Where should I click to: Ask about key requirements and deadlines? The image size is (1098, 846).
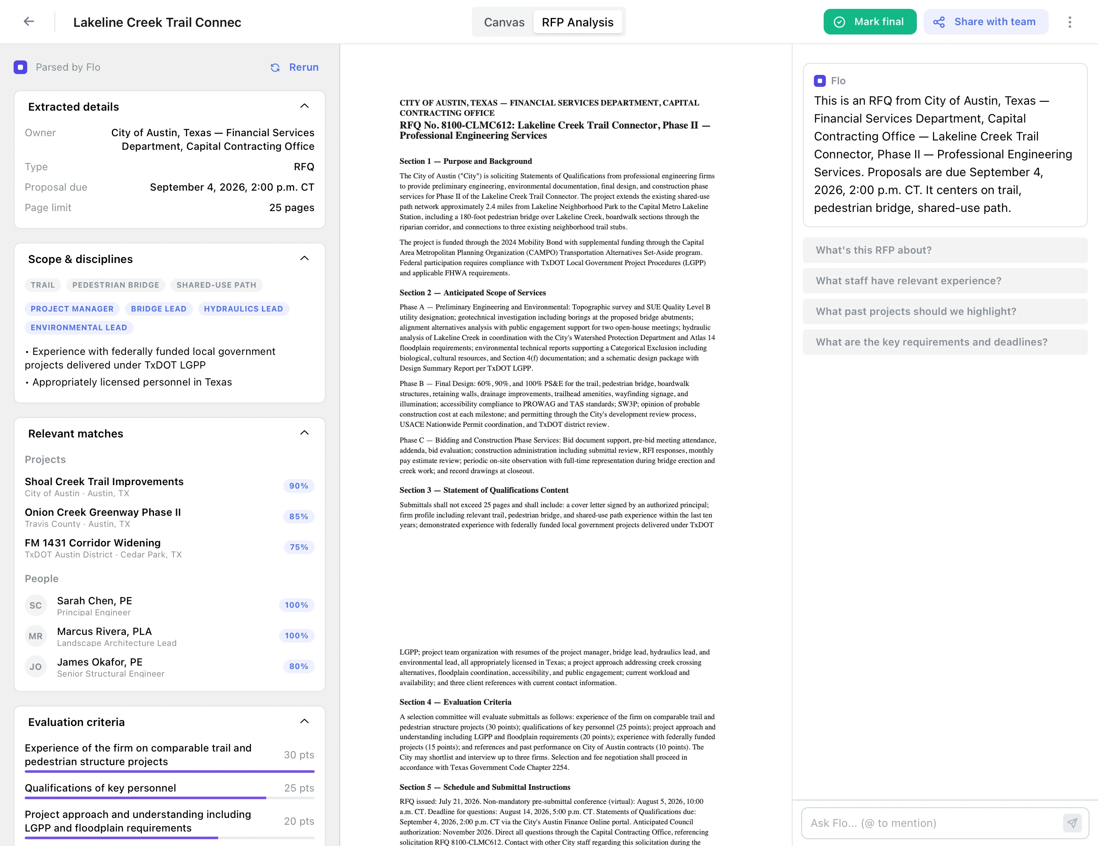coord(944,342)
